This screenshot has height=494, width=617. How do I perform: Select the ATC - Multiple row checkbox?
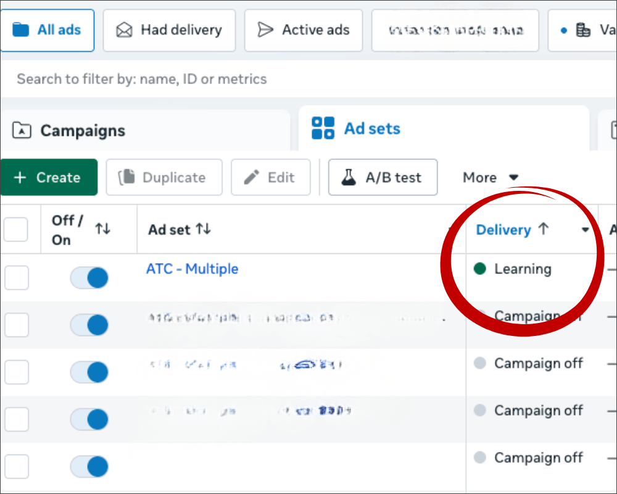(x=17, y=278)
